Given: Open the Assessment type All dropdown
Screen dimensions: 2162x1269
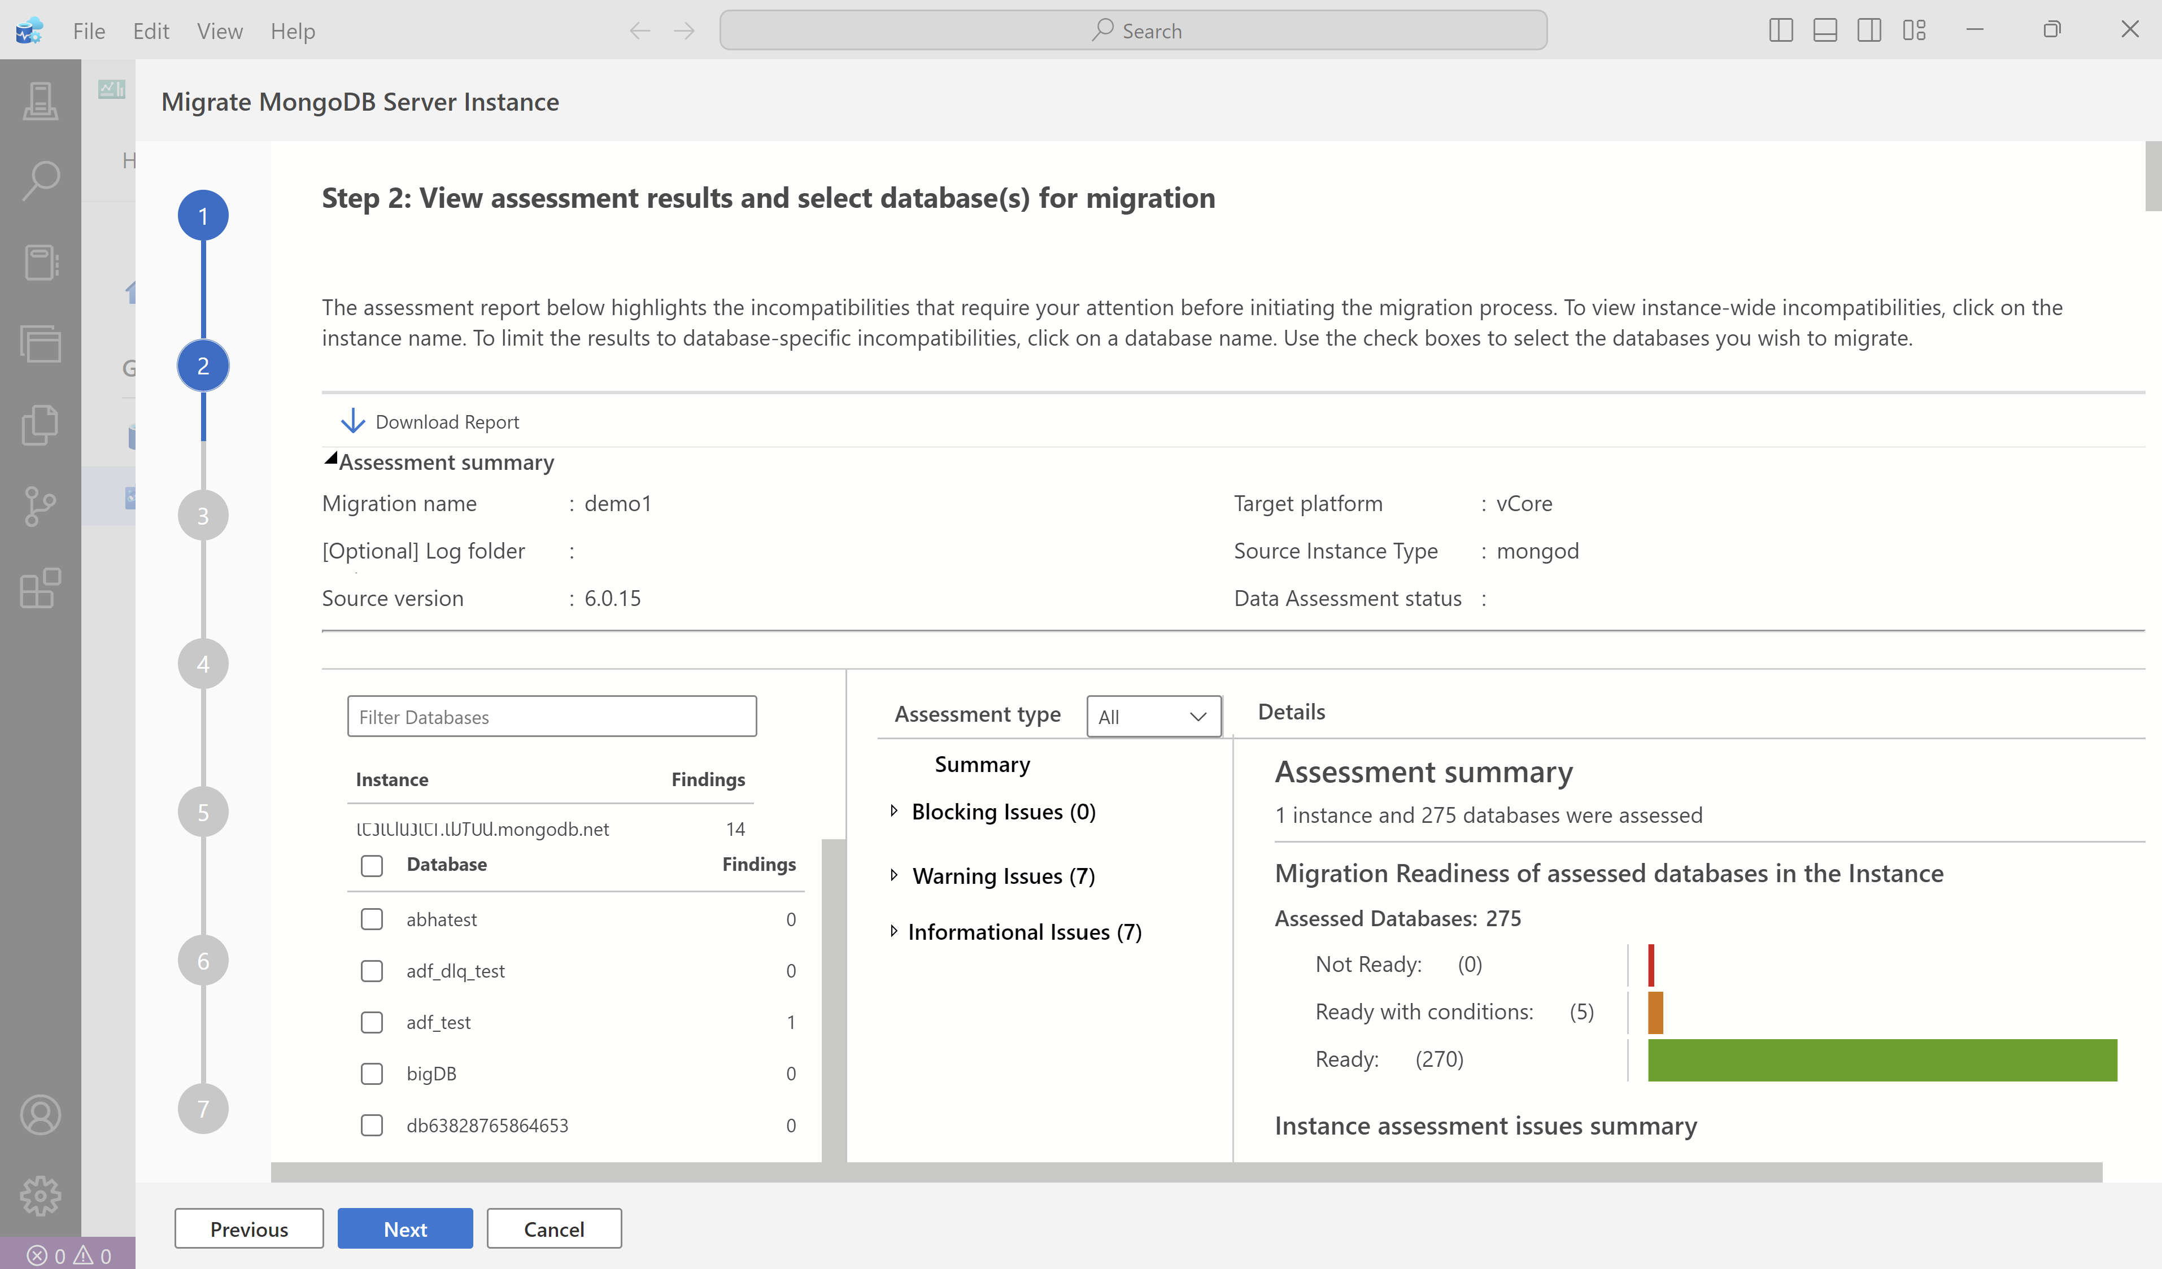Looking at the screenshot, I should pyautogui.click(x=1153, y=716).
